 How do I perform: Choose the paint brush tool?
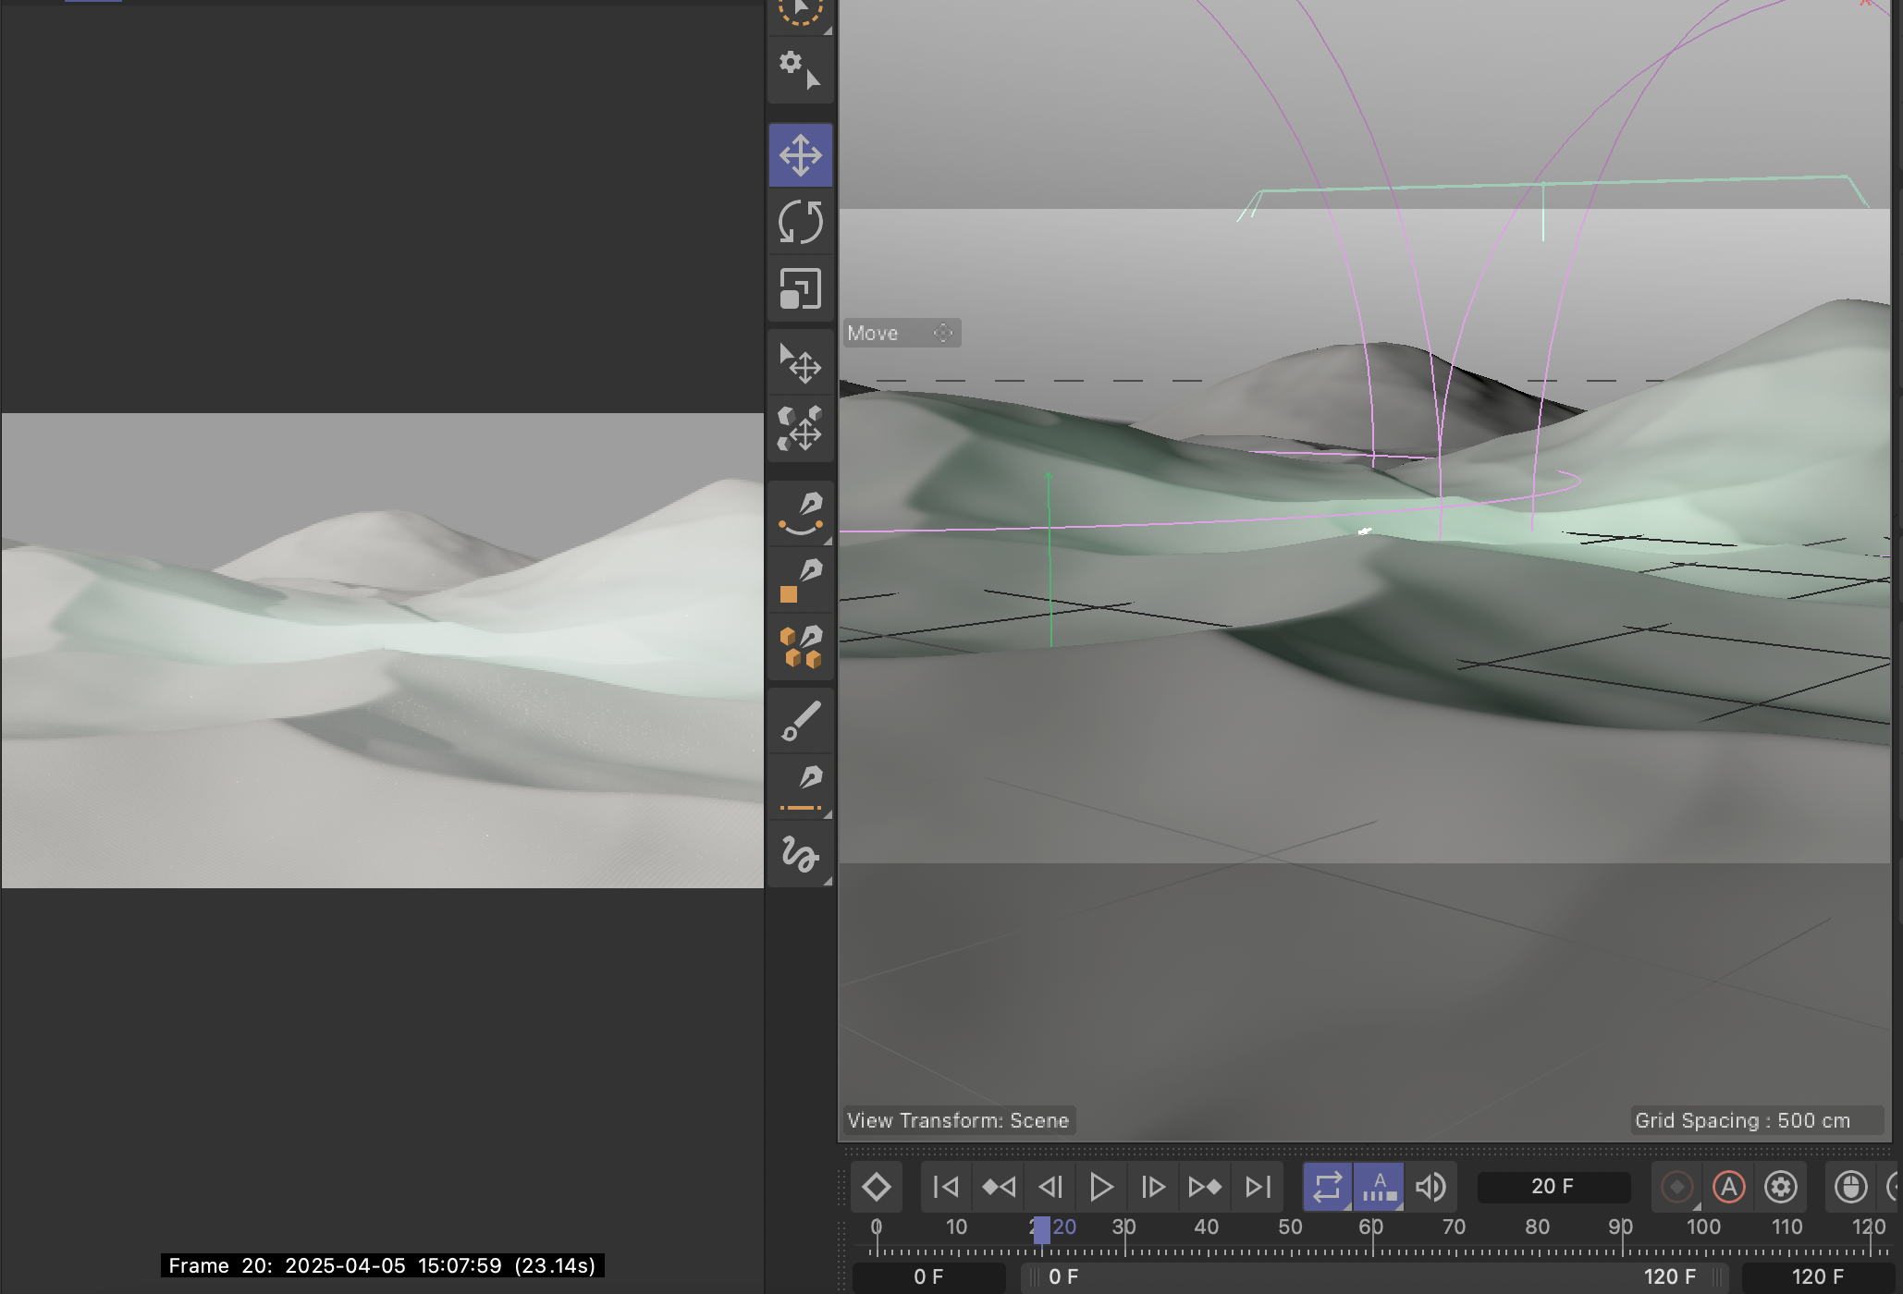point(800,721)
